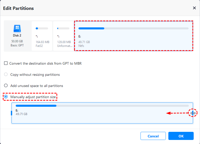
Task: Click the usage bar of top E: partition
Action: pyautogui.click(x=133, y=28)
